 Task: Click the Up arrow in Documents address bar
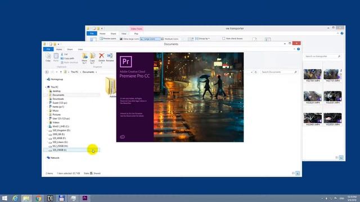click(x=61, y=72)
